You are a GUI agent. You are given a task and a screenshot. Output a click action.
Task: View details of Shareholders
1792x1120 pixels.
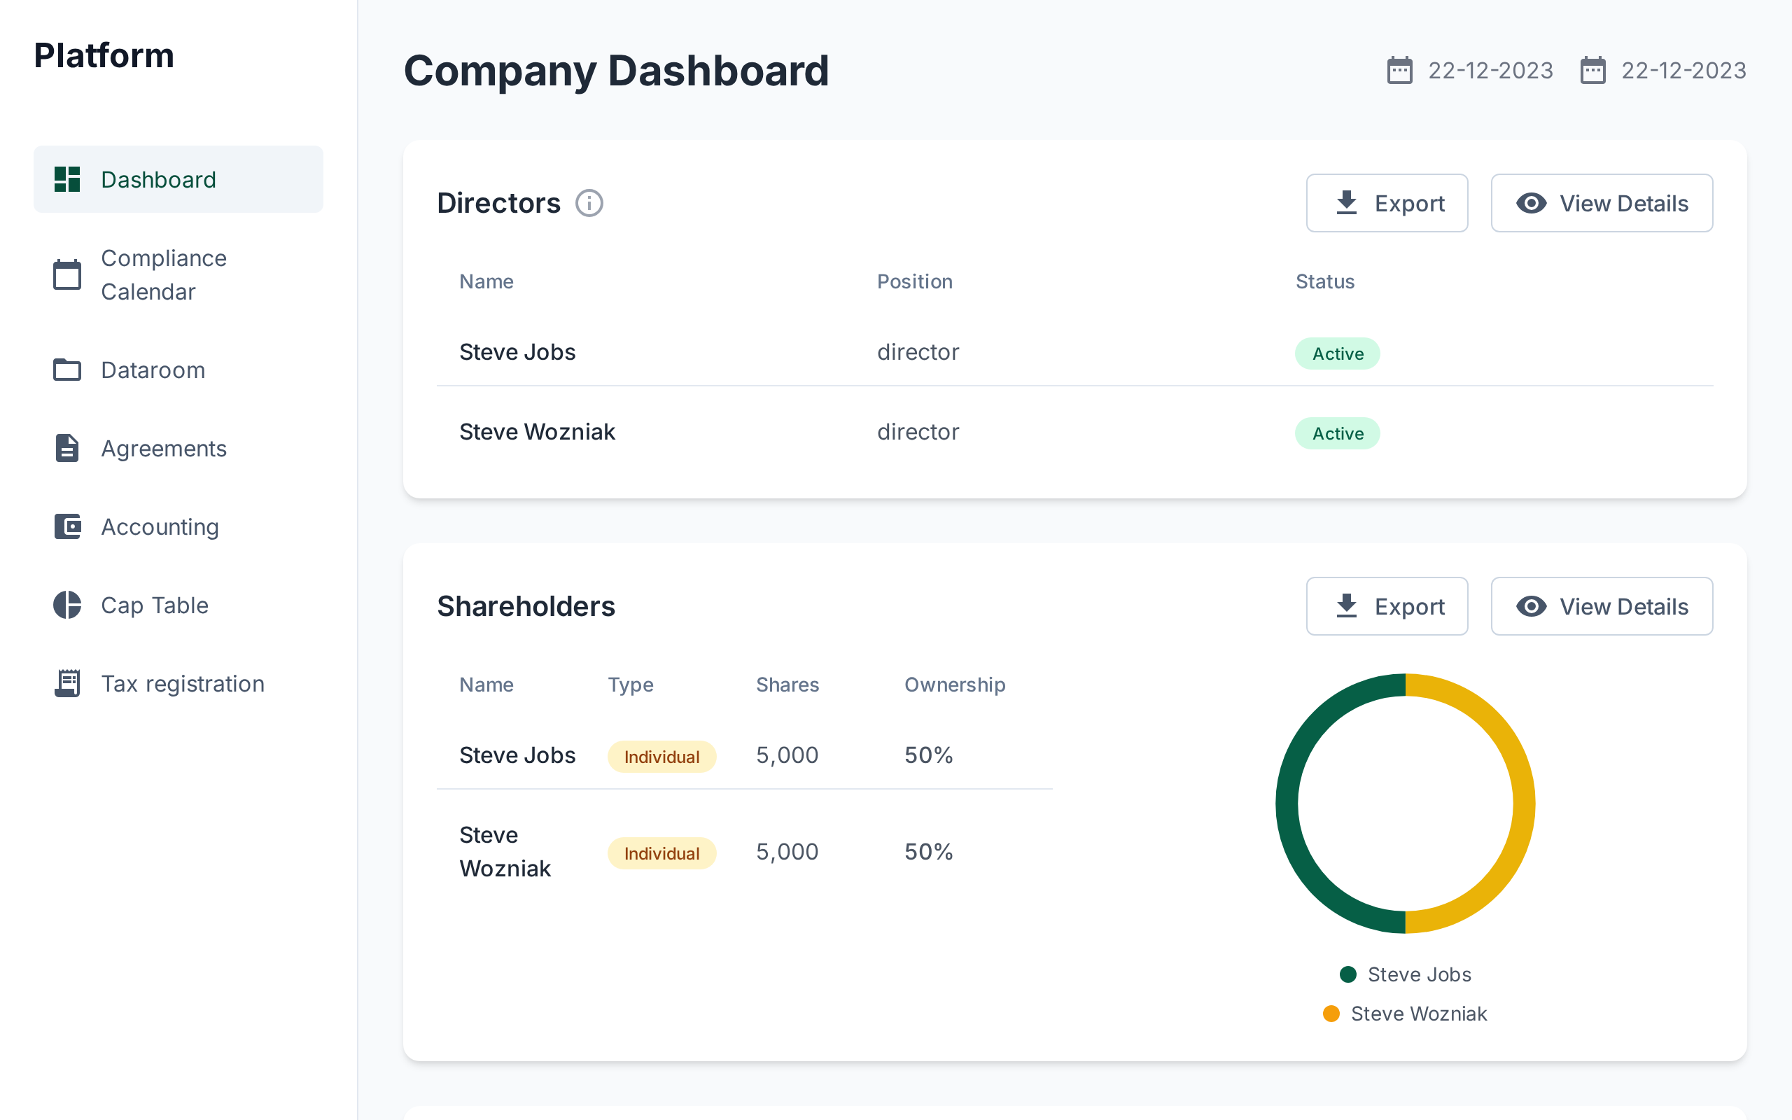(1602, 606)
